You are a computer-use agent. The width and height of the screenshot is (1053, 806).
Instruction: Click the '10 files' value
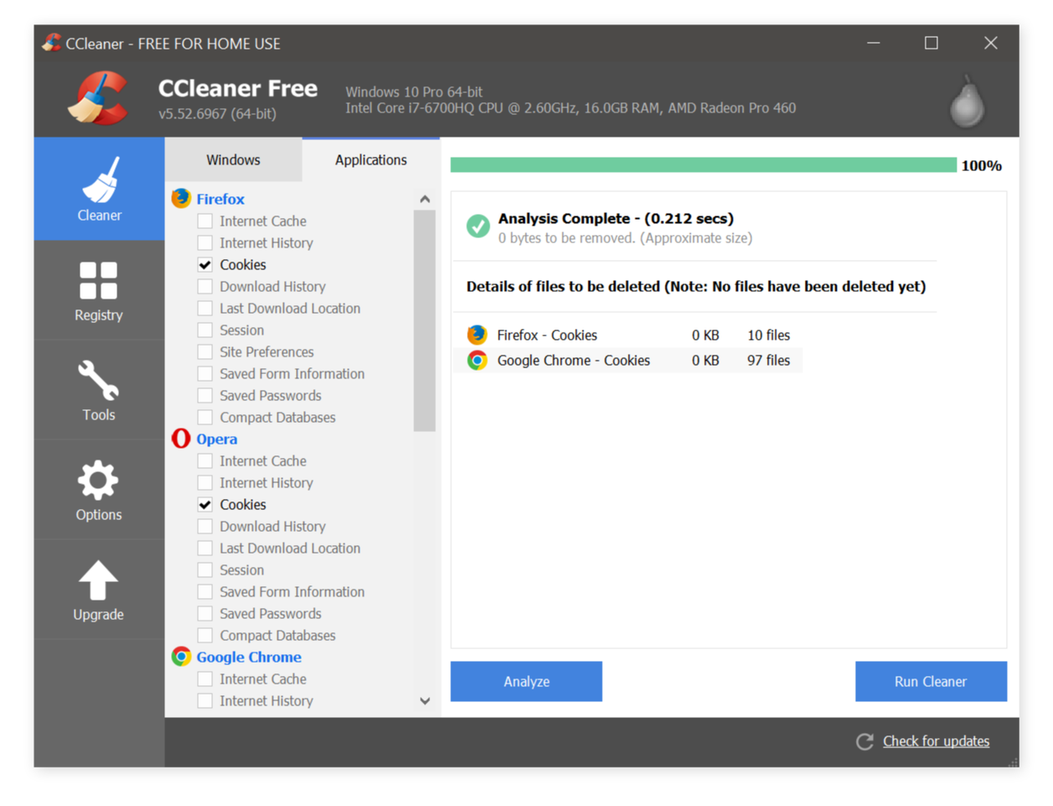(769, 335)
